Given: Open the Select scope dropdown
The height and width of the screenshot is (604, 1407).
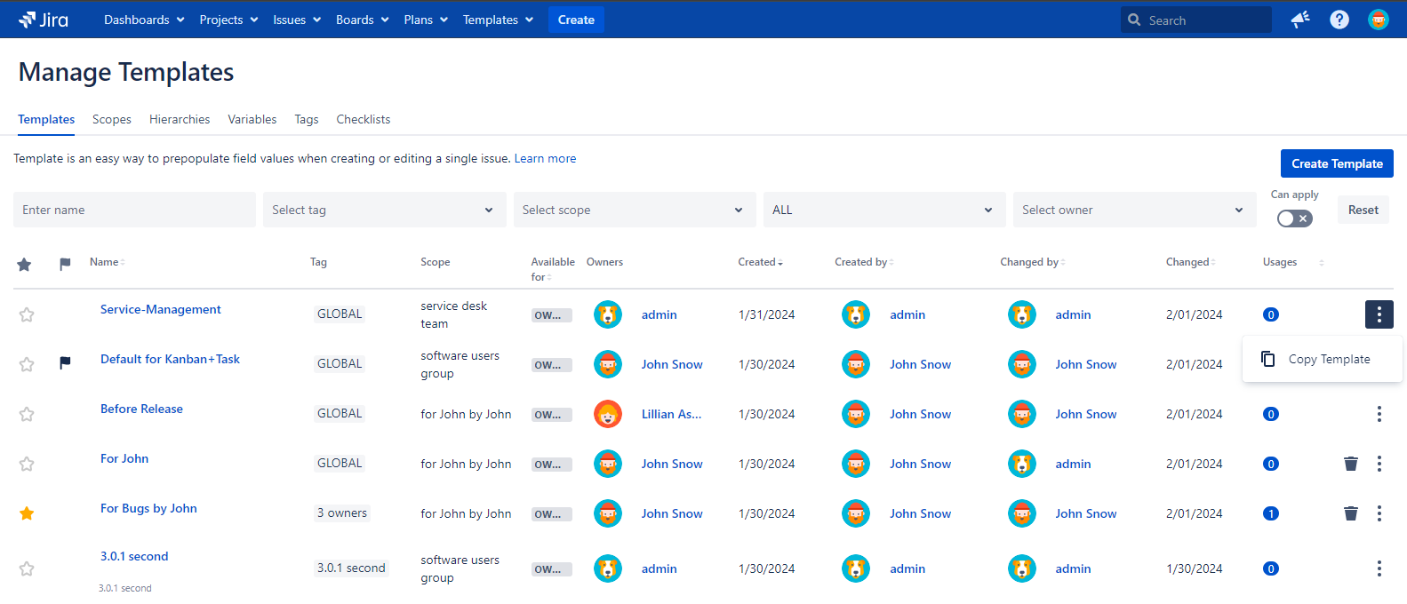Looking at the screenshot, I should tap(634, 210).
